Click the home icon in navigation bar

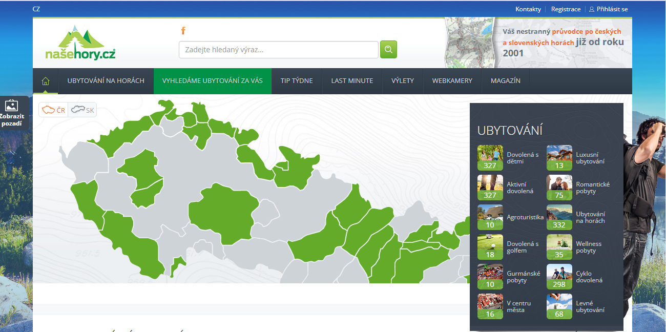pos(46,81)
